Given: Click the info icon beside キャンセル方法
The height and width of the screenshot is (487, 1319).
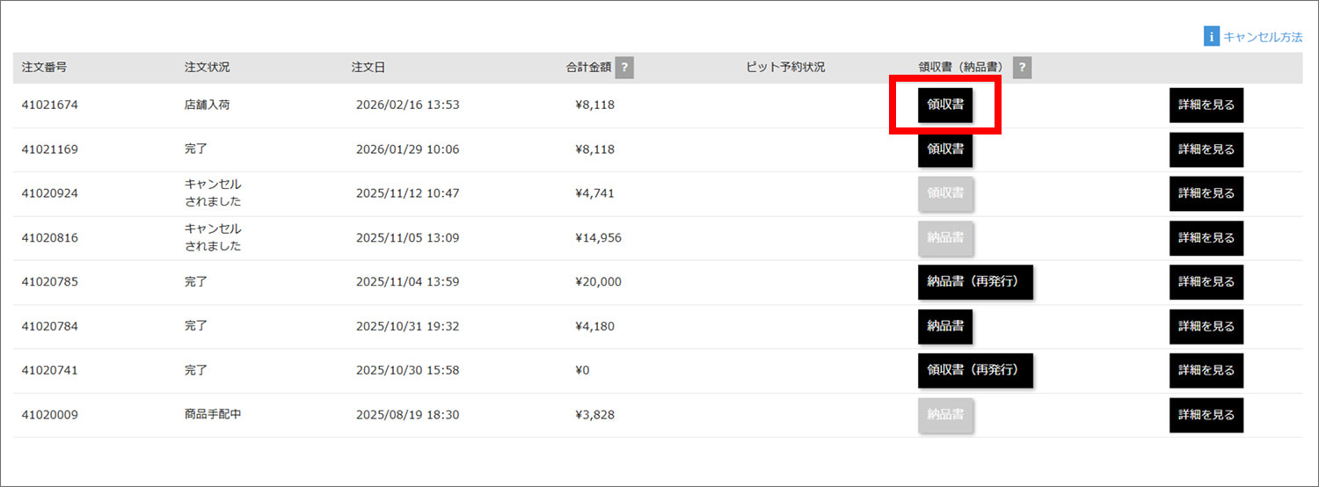Looking at the screenshot, I should (1212, 37).
